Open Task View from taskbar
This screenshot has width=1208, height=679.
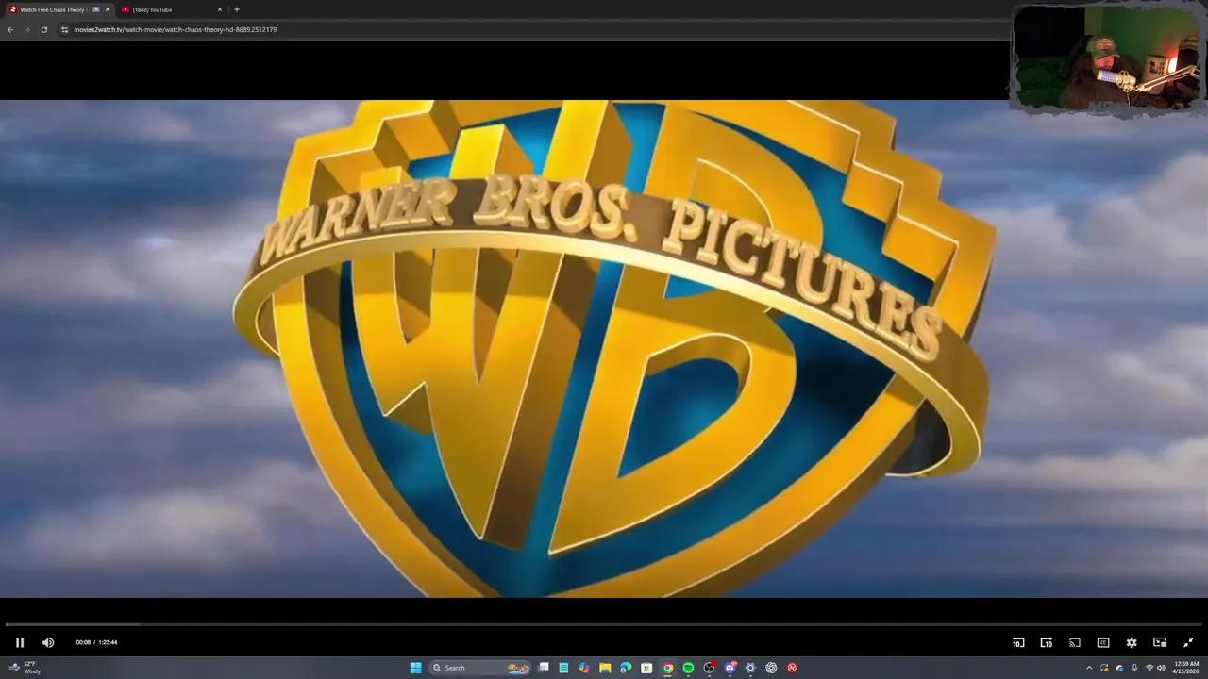(x=544, y=668)
